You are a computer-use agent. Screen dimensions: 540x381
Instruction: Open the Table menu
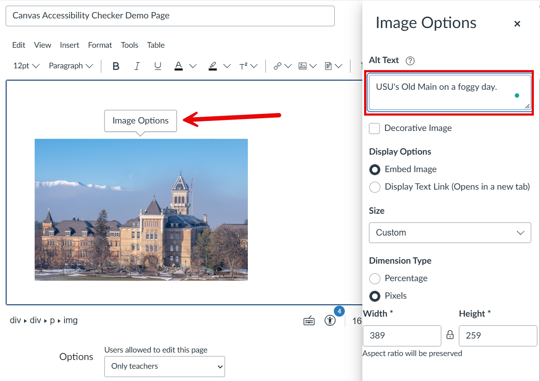point(156,45)
